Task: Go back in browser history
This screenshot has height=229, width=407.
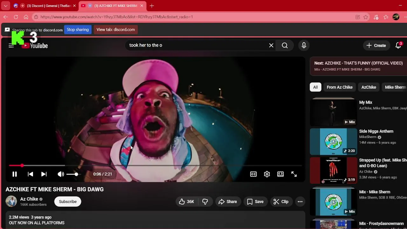Action: [6, 17]
